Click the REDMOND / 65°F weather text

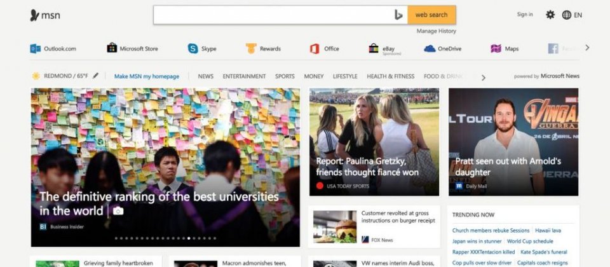[x=66, y=76]
